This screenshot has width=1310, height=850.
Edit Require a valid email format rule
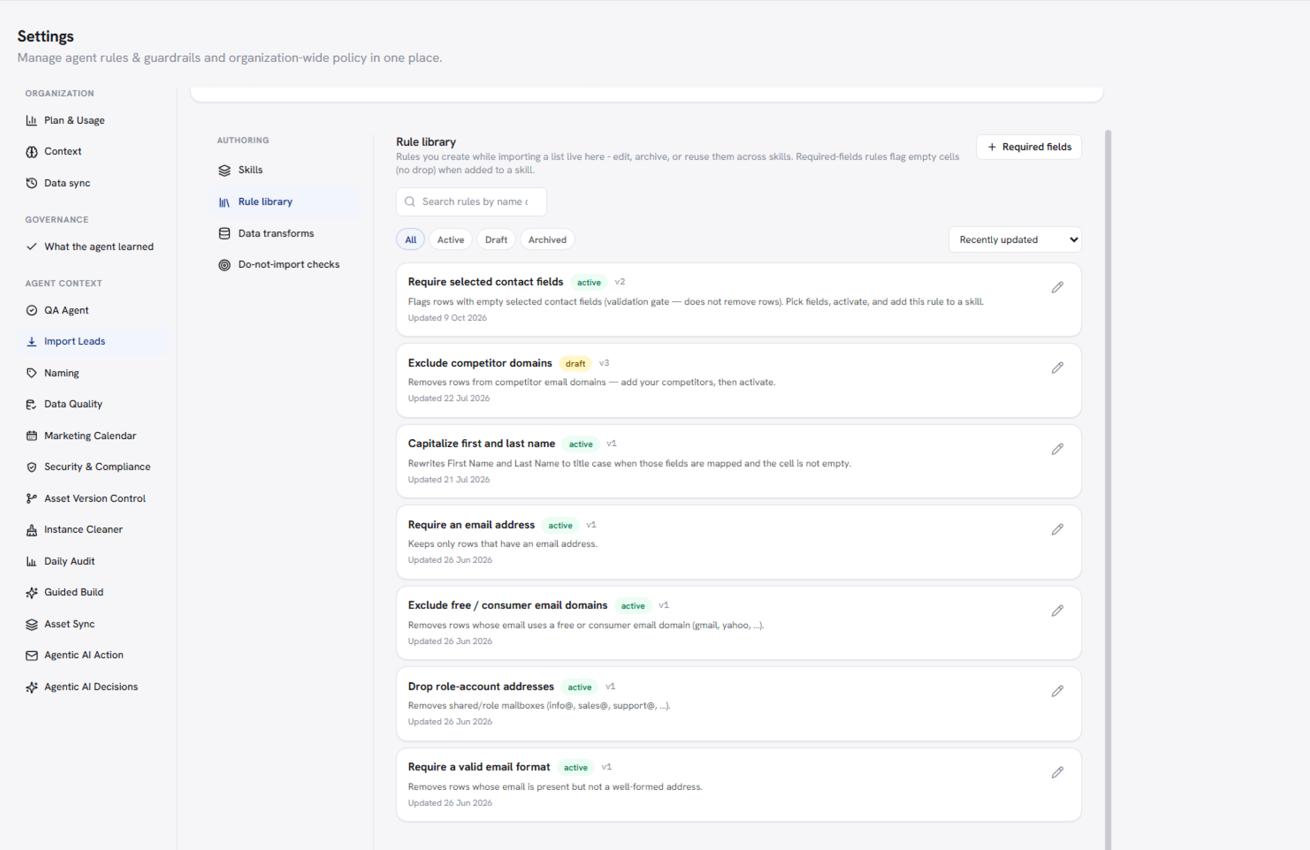point(1057,773)
